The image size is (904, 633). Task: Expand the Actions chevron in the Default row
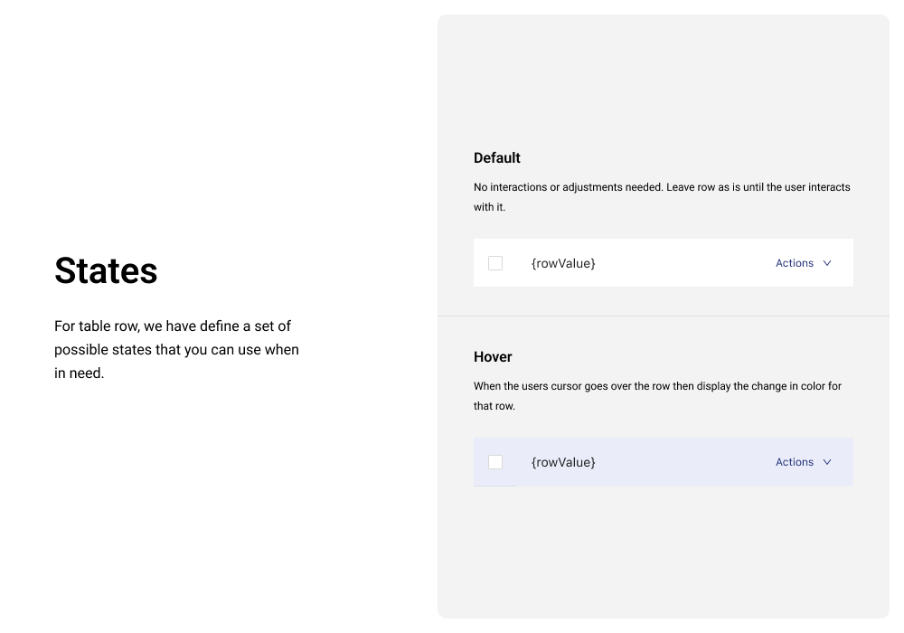tap(826, 263)
